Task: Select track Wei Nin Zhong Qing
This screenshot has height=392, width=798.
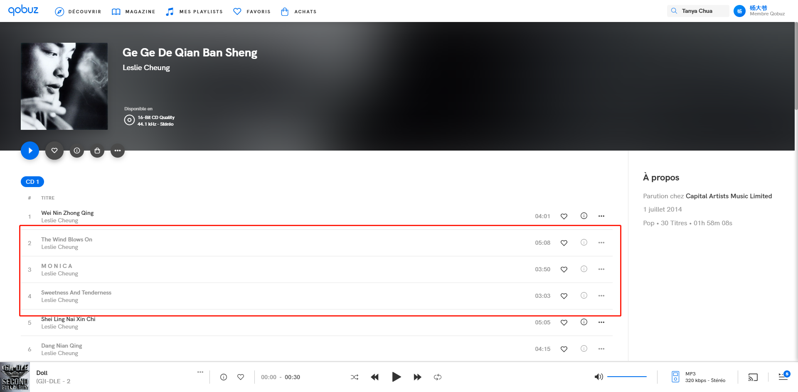Action: pyautogui.click(x=67, y=213)
